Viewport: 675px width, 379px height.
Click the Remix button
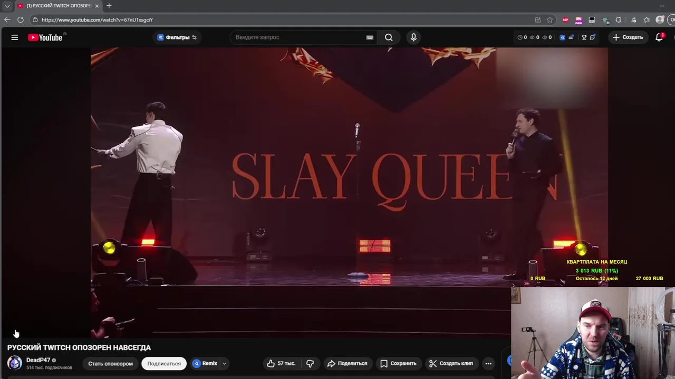tap(205, 363)
